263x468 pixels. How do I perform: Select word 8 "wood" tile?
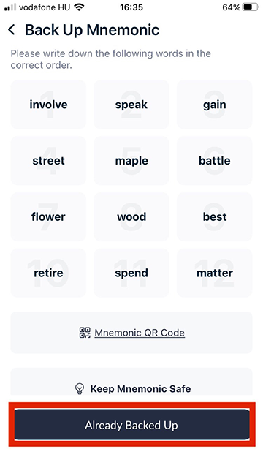tap(131, 216)
